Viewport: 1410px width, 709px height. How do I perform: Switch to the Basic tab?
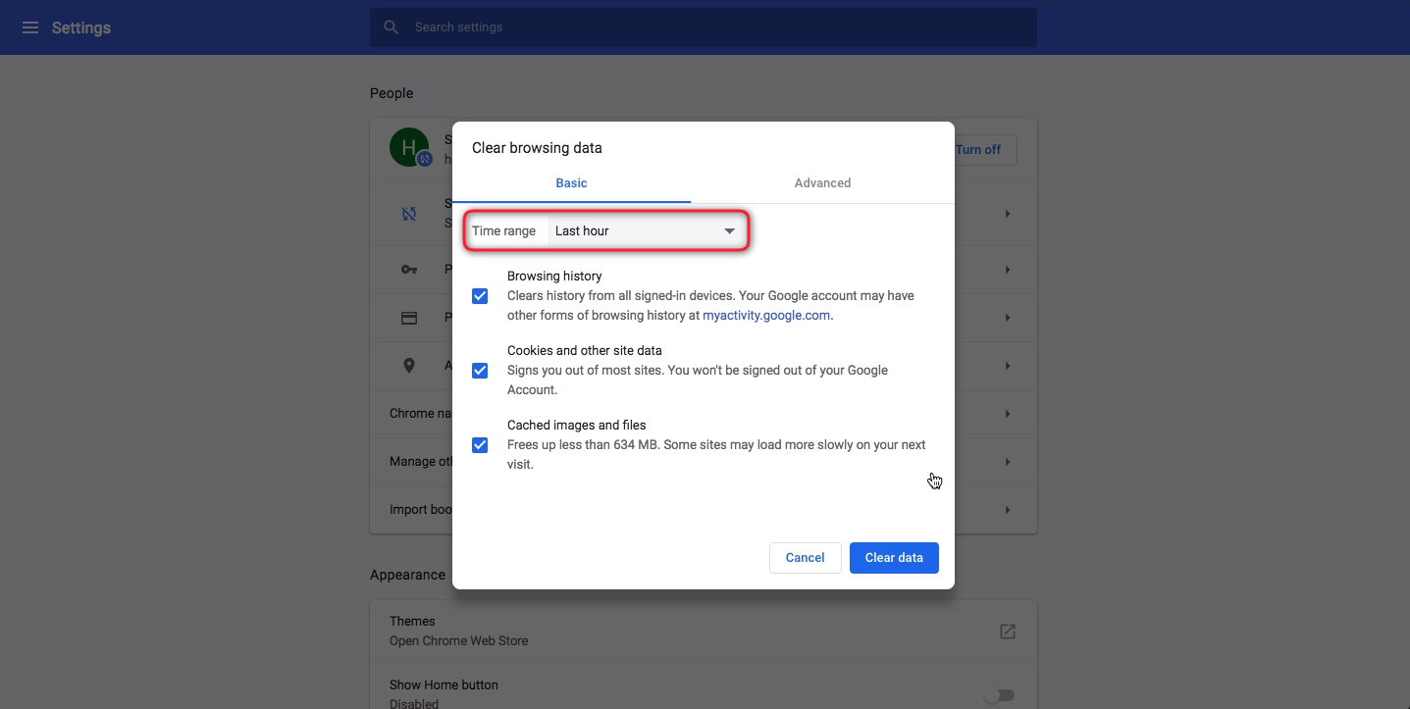(x=571, y=182)
